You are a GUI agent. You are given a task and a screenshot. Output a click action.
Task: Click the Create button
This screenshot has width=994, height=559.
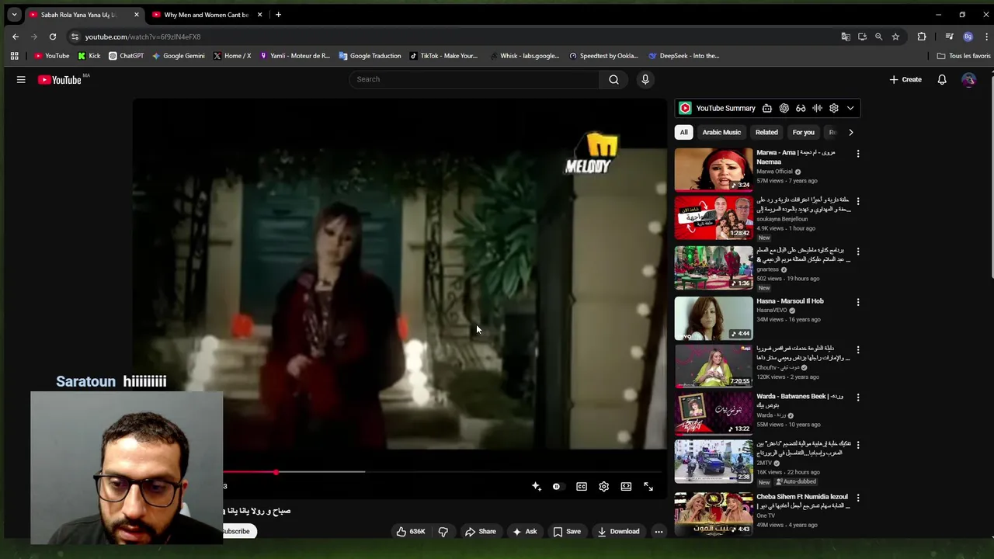pos(905,79)
